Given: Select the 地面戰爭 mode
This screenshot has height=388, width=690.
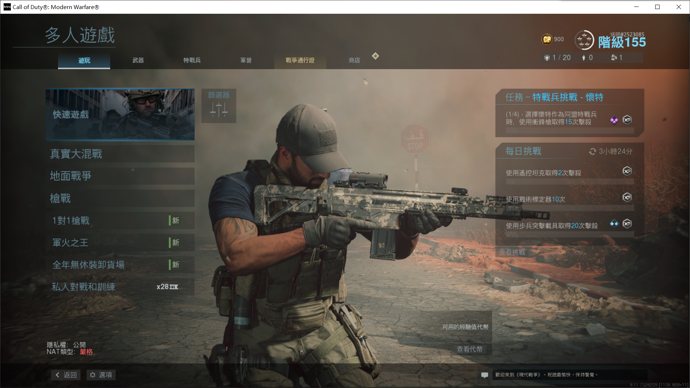Looking at the screenshot, I should tap(120, 176).
